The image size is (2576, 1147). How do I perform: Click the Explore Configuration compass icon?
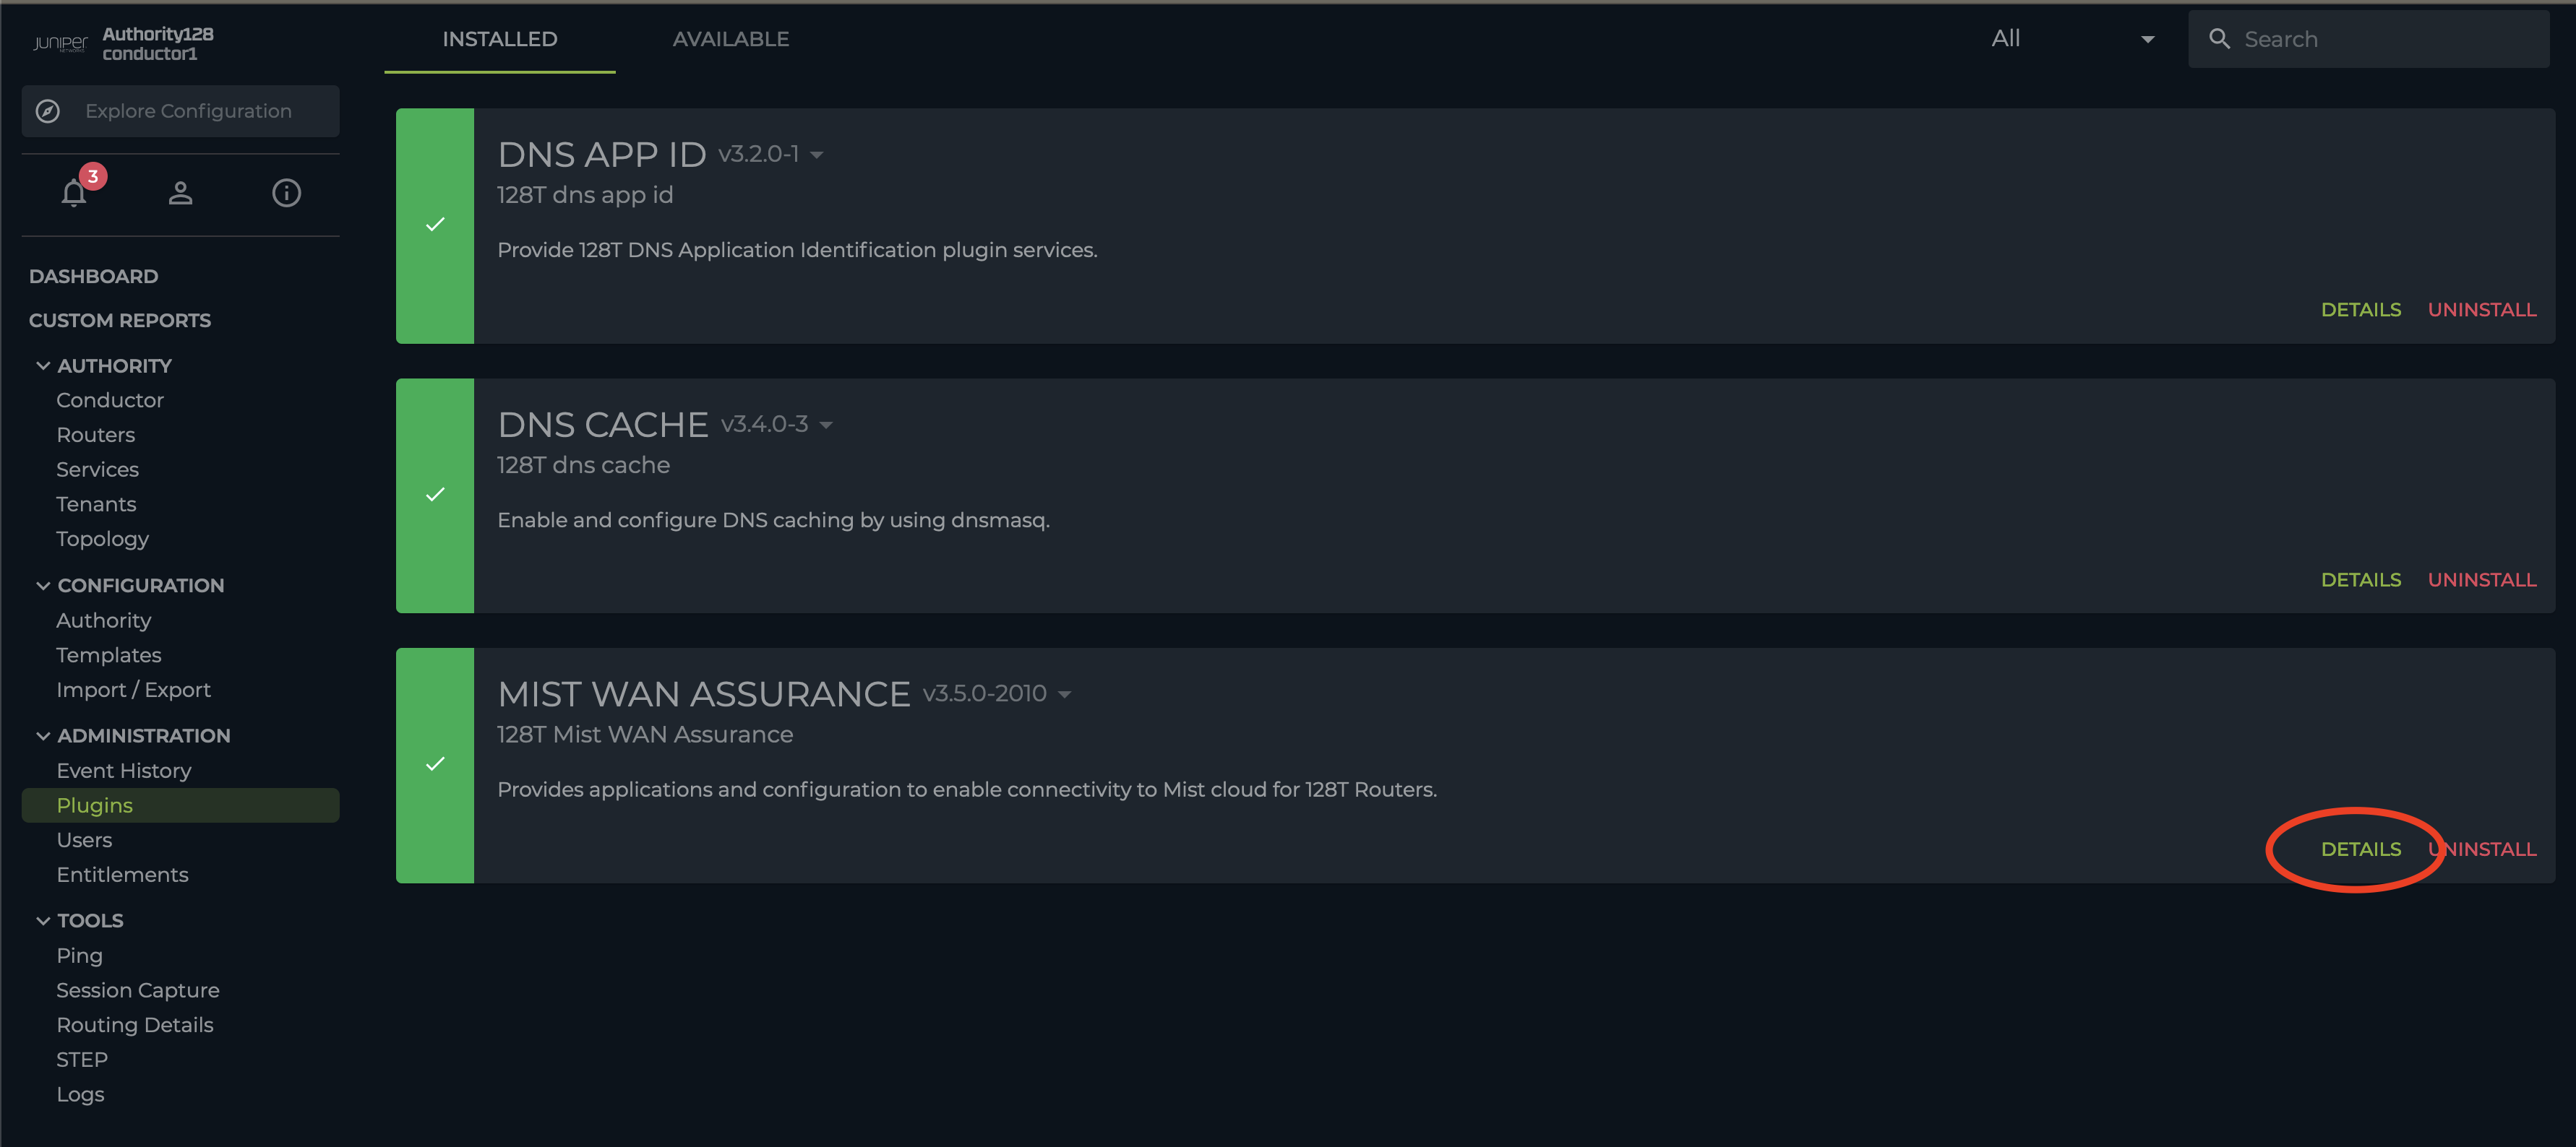(48, 111)
